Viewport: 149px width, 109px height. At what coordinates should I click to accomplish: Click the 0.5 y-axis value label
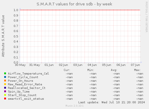click(x=16, y=36)
